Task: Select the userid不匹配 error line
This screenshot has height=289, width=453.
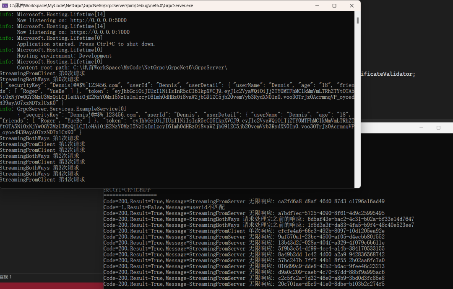Action: (x=164, y=207)
